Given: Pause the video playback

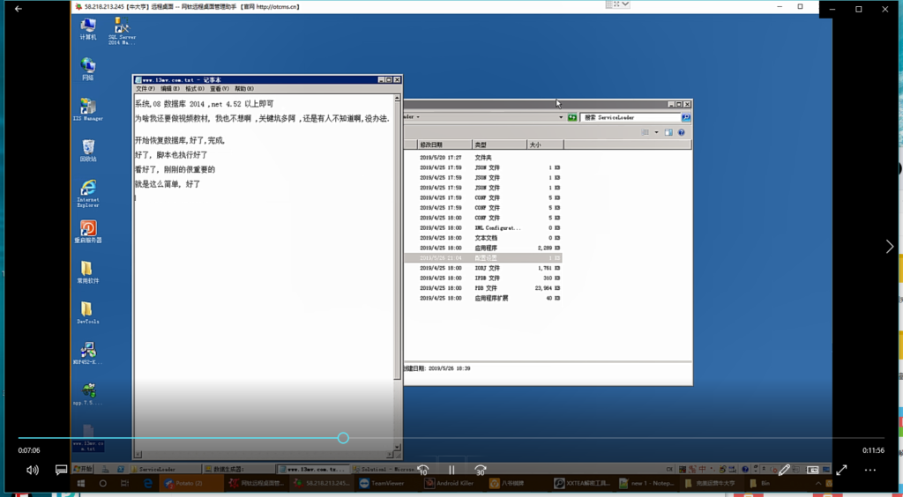Looking at the screenshot, I should point(451,471).
